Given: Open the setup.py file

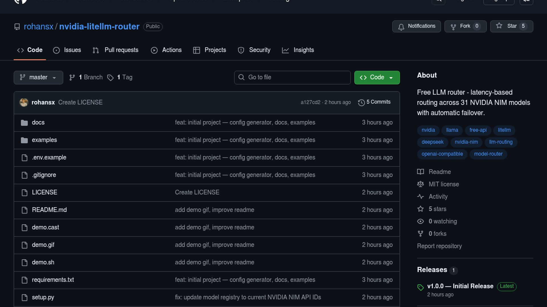Looking at the screenshot, I should click(x=43, y=297).
